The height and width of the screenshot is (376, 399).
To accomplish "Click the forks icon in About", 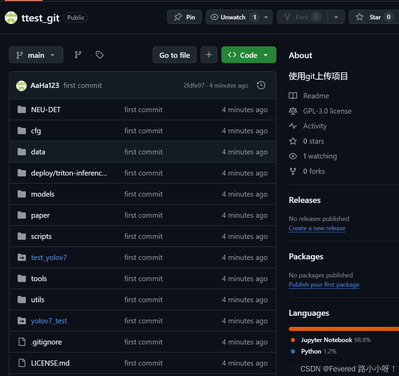I will click(293, 171).
